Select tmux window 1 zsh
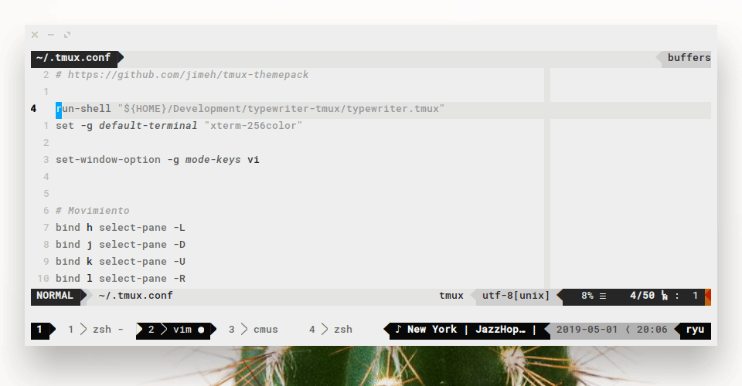The height and width of the screenshot is (386, 742). coord(96,330)
